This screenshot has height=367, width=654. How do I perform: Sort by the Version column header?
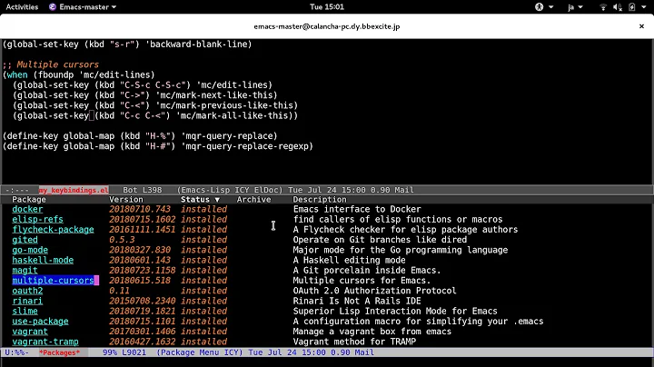pos(126,199)
